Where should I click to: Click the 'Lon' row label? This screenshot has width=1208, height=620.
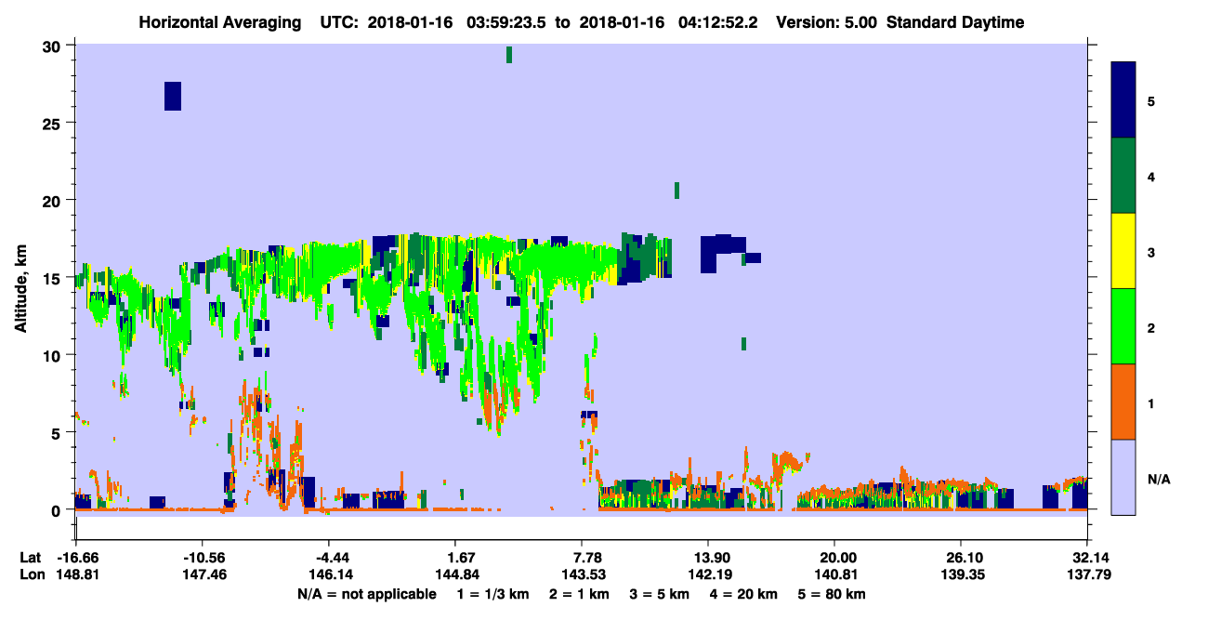[31, 575]
